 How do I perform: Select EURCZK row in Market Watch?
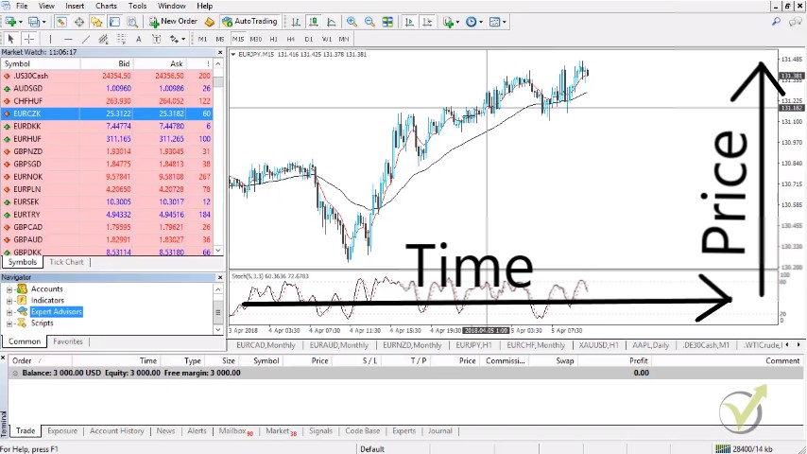(107, 113)
